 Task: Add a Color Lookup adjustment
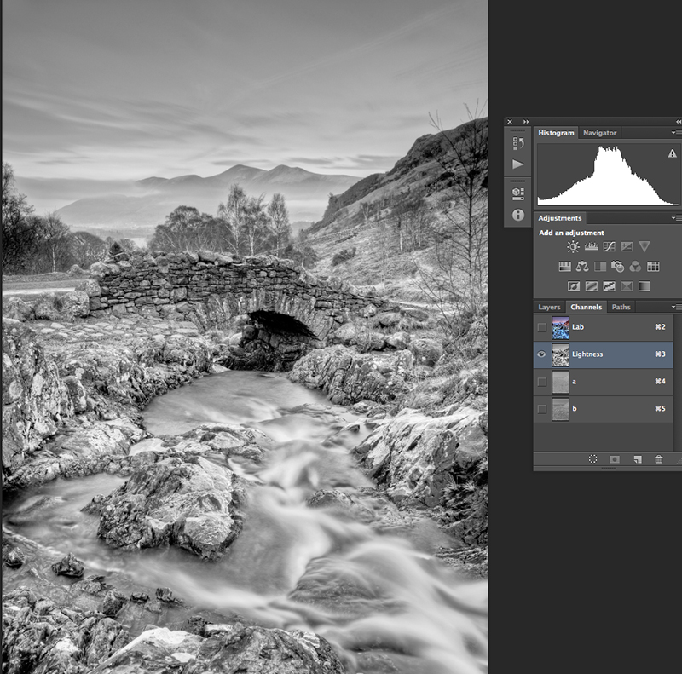653,267
